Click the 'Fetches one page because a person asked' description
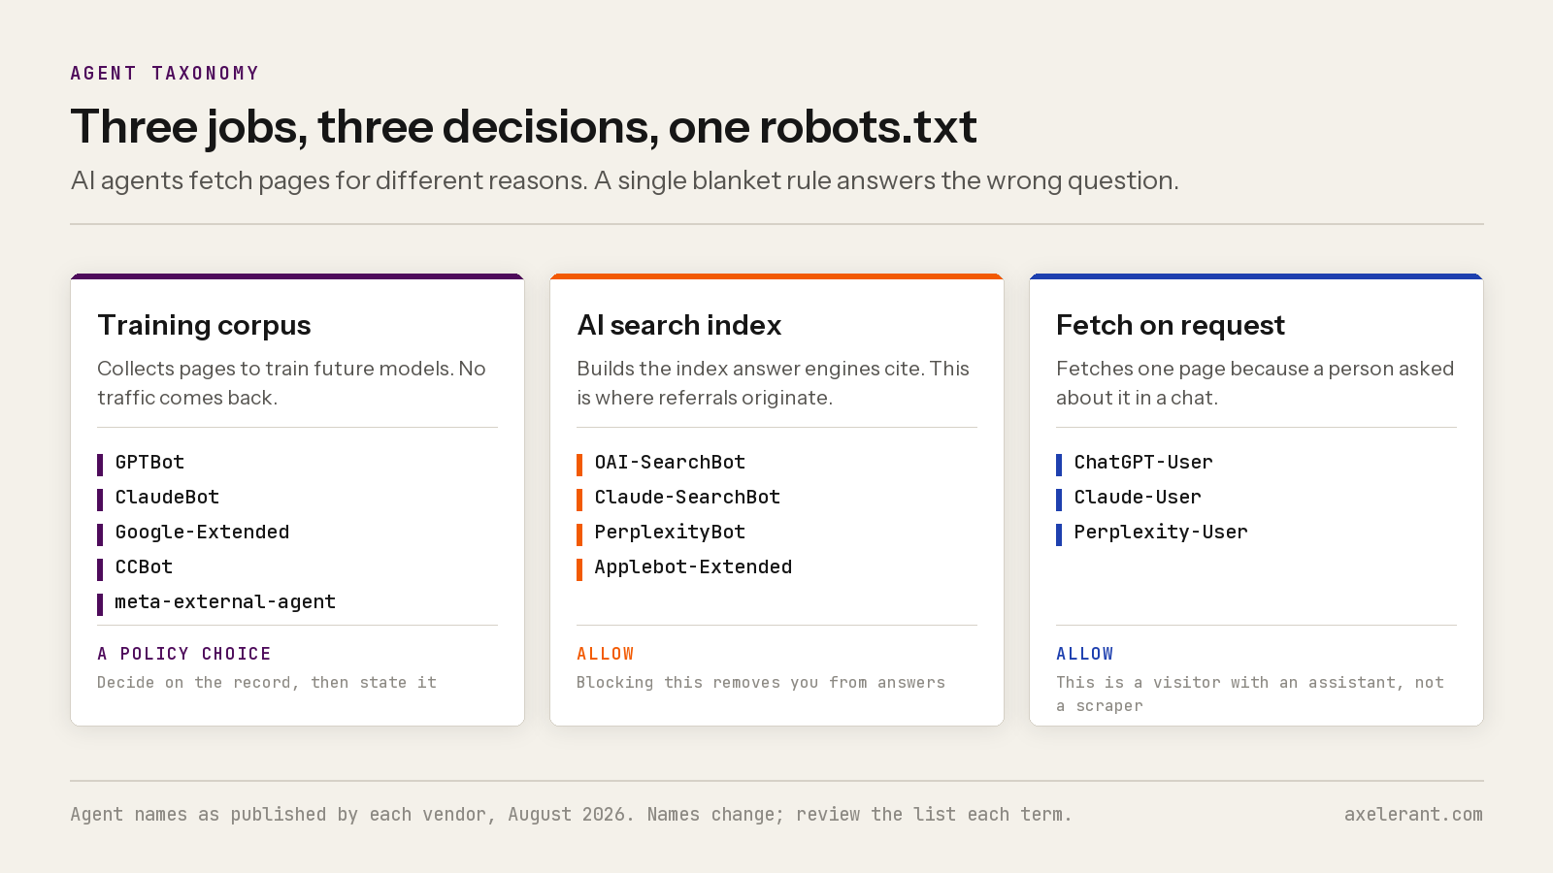 point(1255,383)
